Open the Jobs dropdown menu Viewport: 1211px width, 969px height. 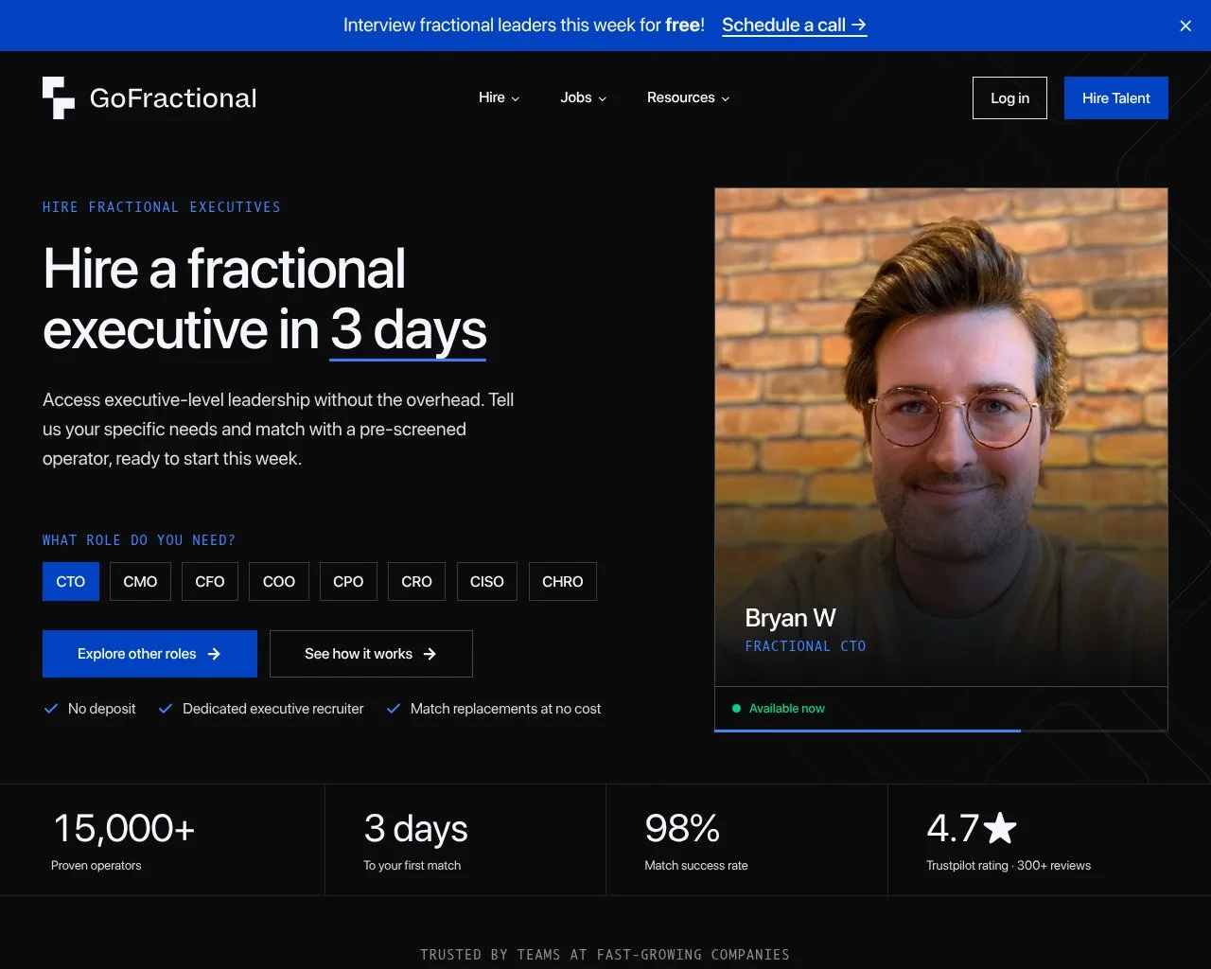coord(583,97)
